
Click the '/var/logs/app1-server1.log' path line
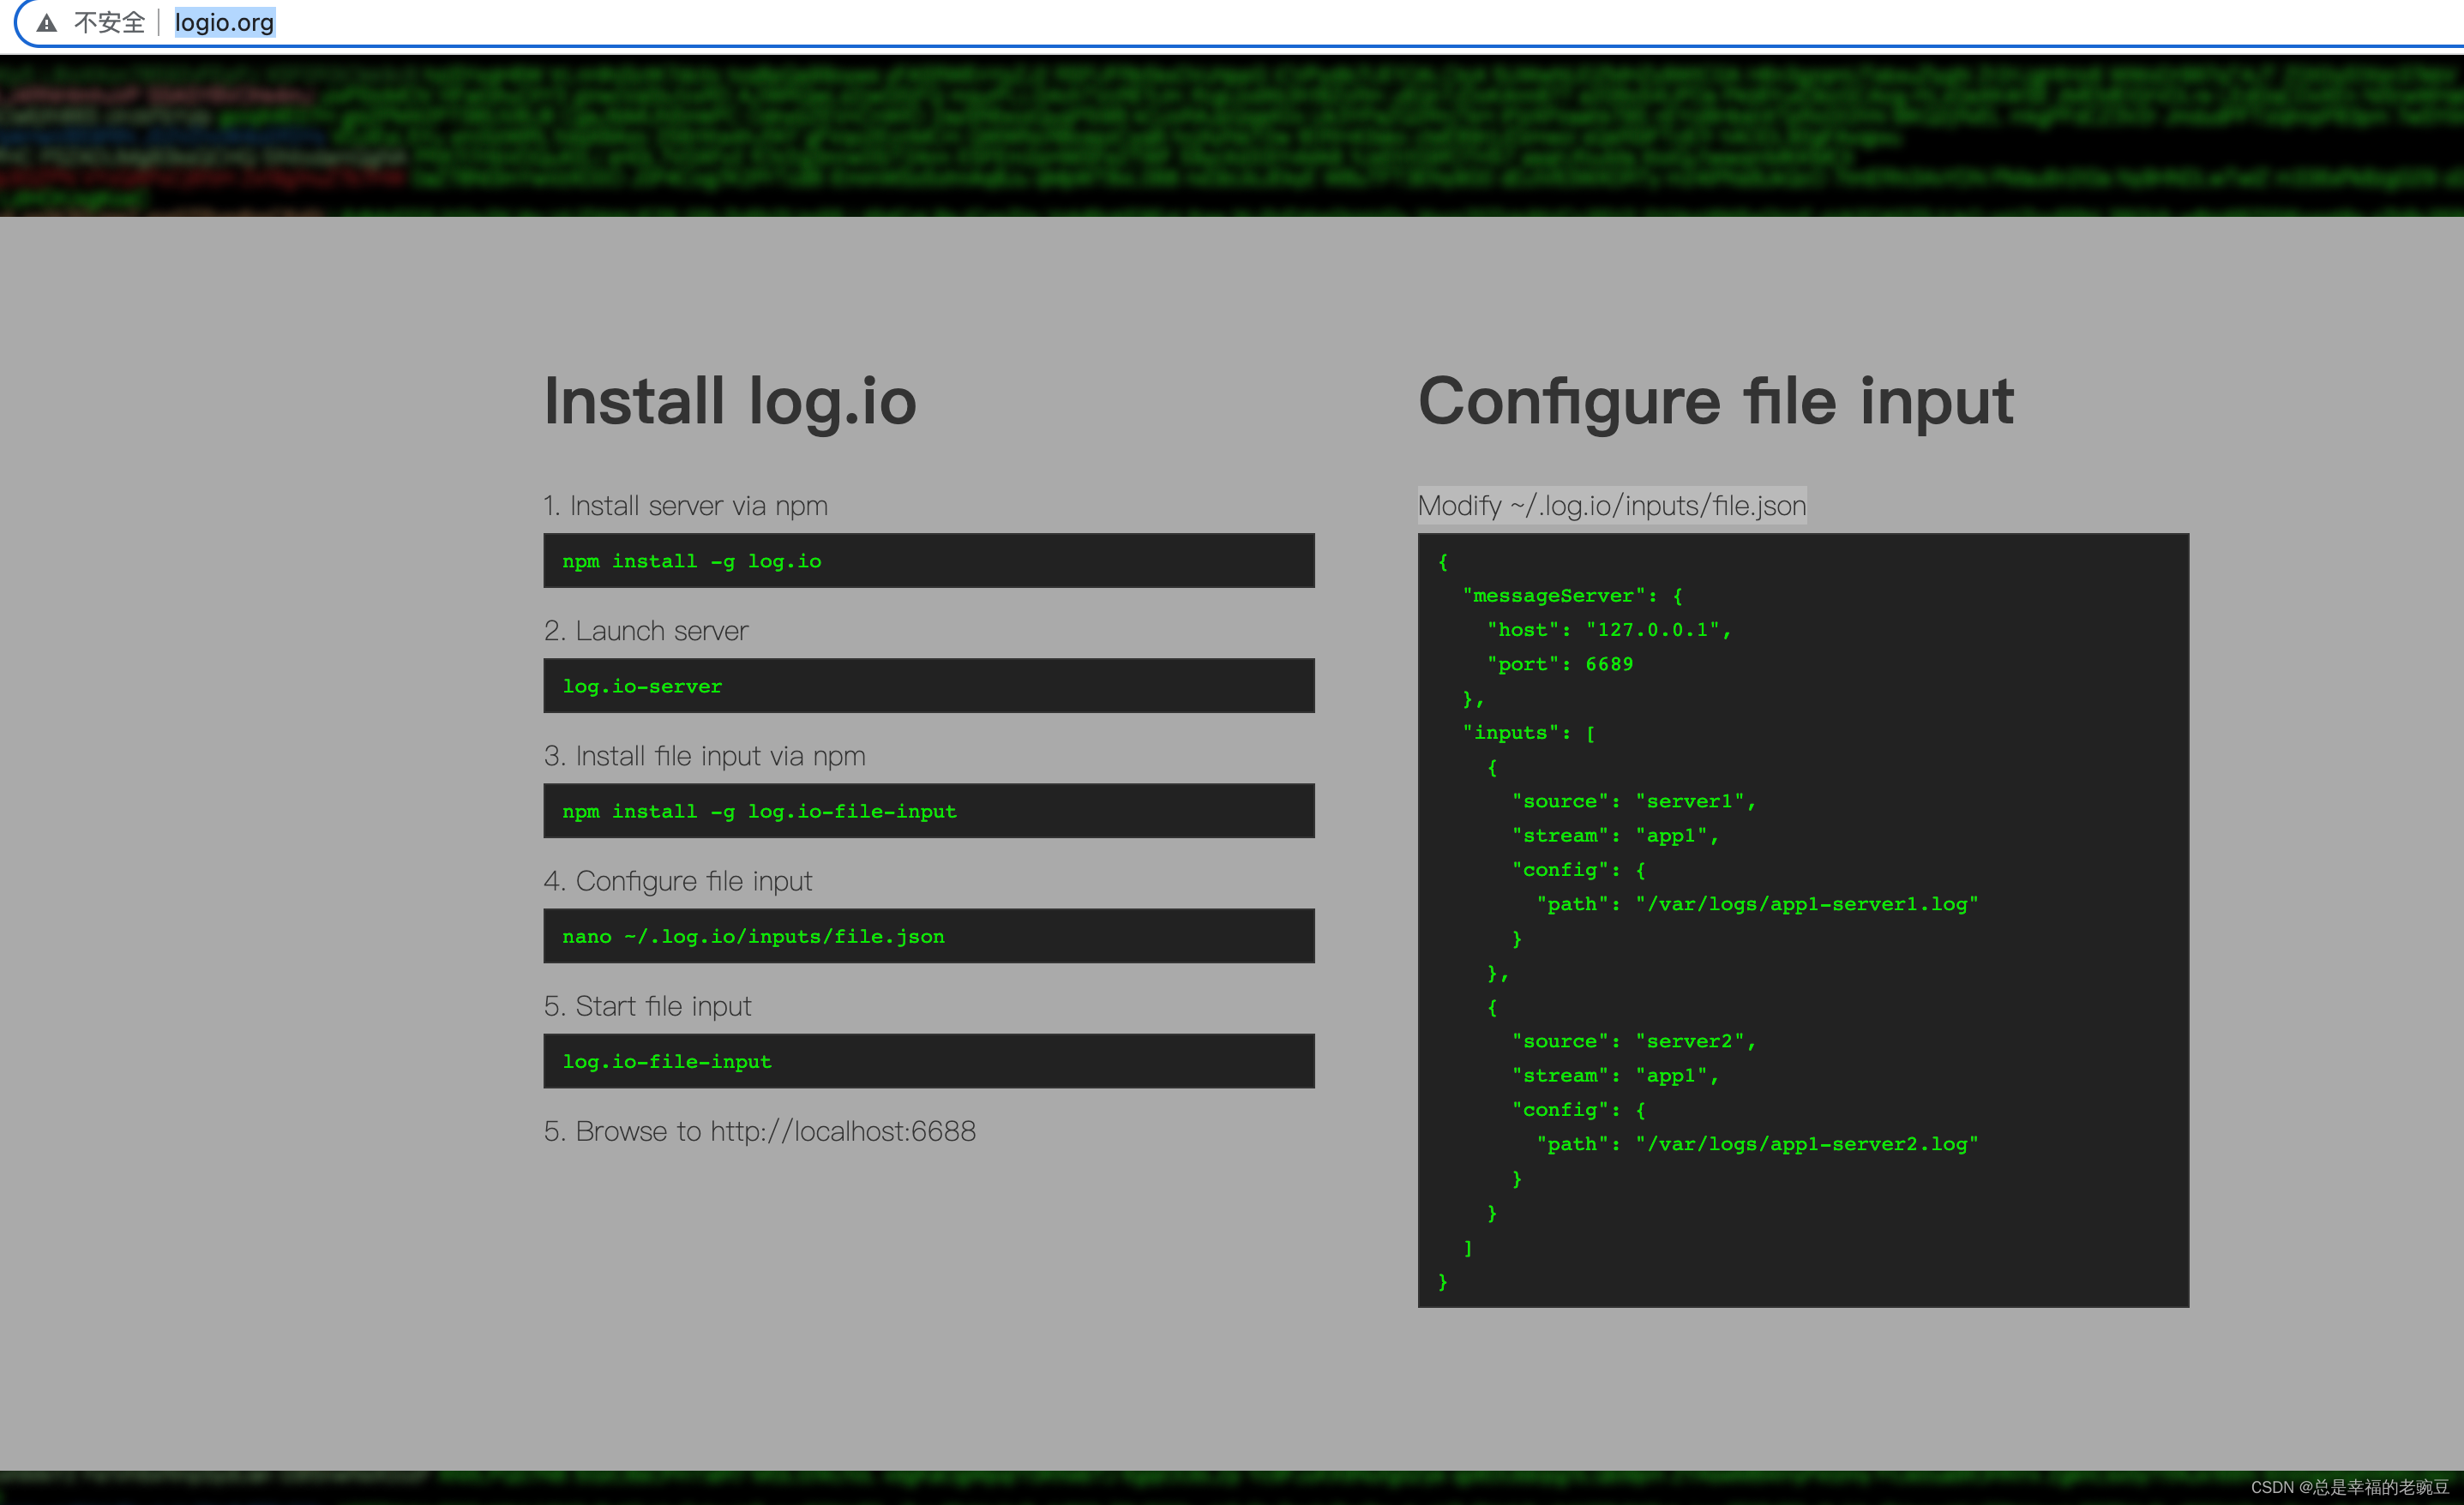point(1757,904)
